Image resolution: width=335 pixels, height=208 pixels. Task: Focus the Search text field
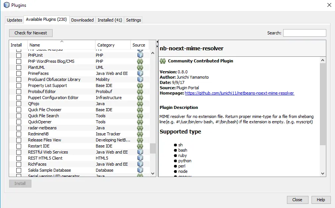[304, 33]
